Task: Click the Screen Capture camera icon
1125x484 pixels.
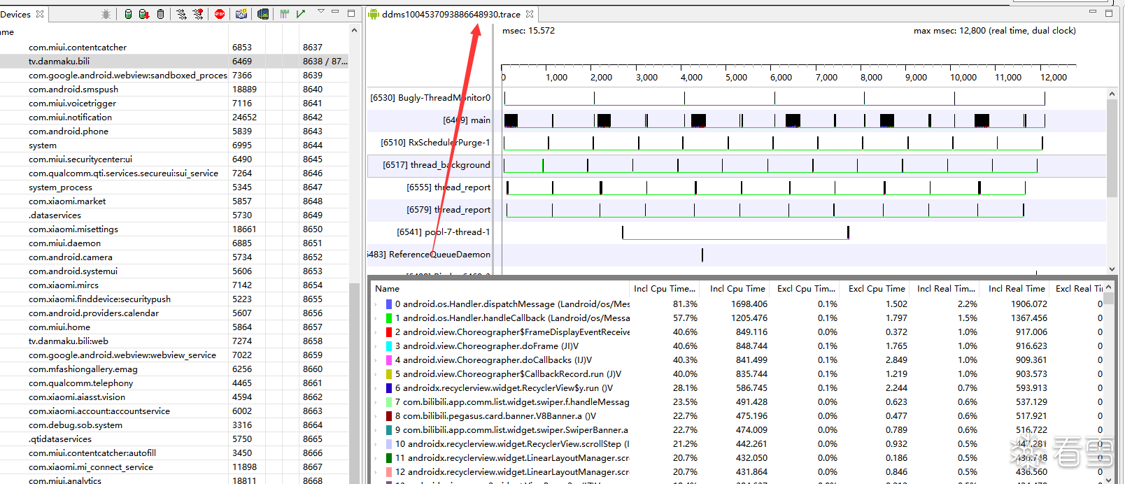Action: tap(241, 14)
